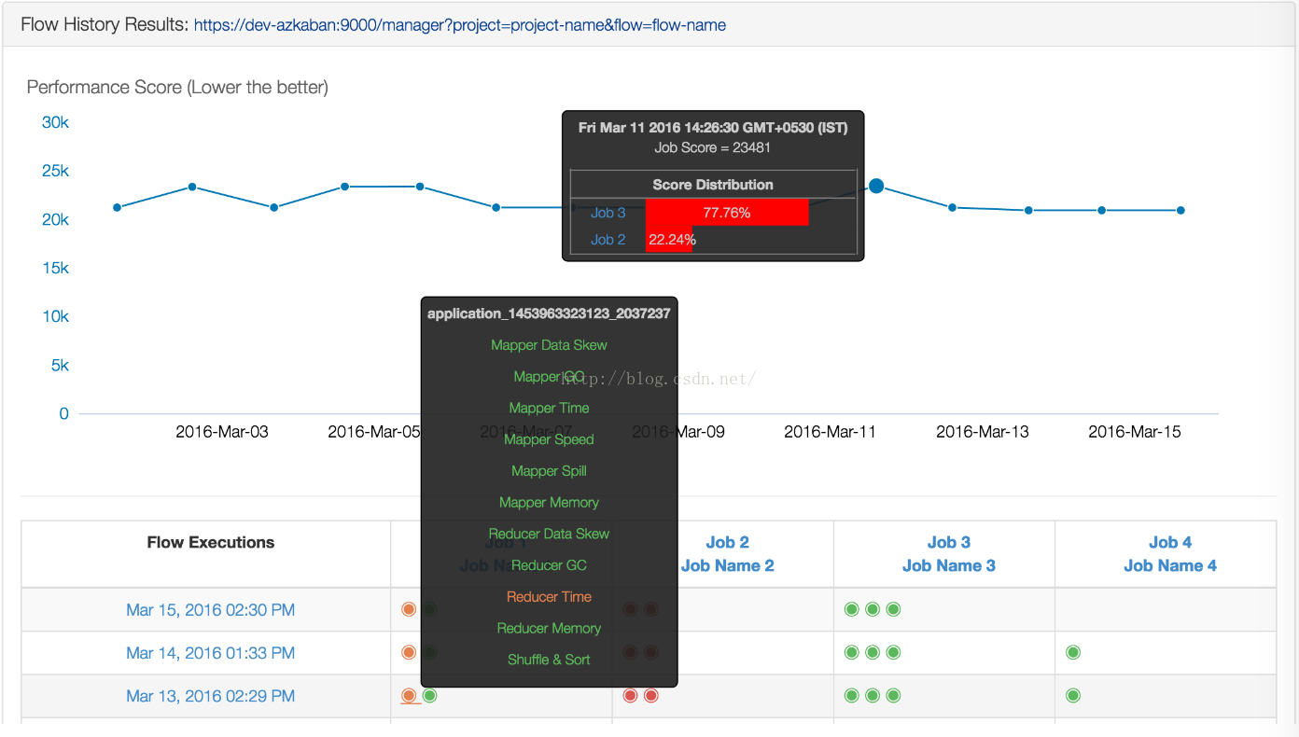Select the large highlighted Mar 11 data point
Image resolution: width=1299 pixels, height=737 pixels.
[x=876, y=186]
